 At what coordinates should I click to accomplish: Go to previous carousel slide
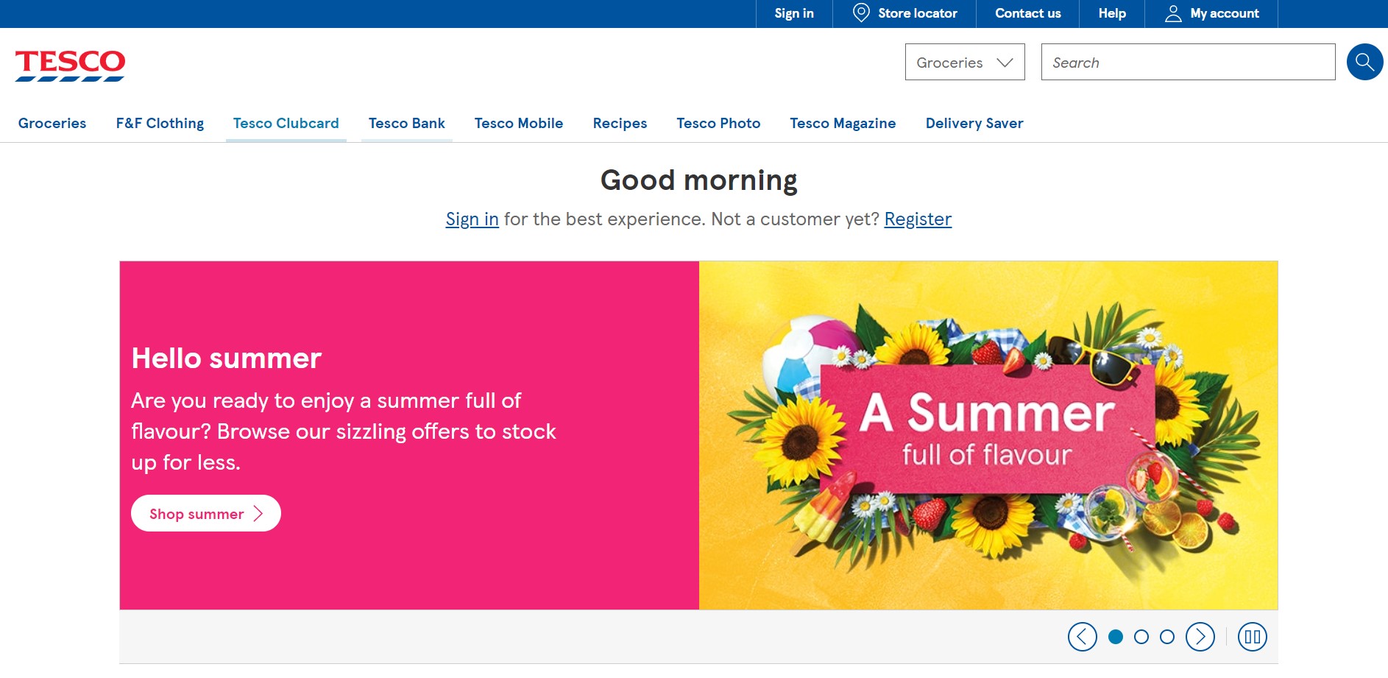(1082, 637)
